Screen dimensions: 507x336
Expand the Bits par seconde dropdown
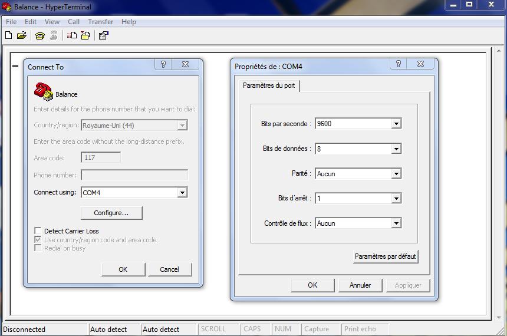coord(396,124)
